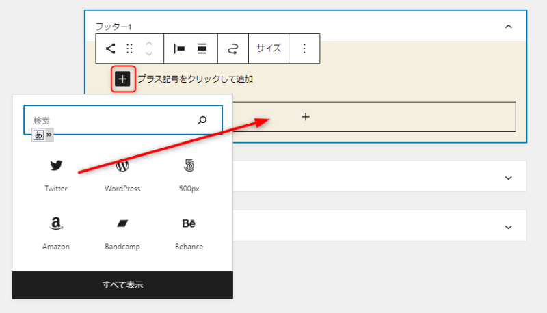The image size is (547, 313).
Task: Select the Amazon social icon
Action: point(56,233)
